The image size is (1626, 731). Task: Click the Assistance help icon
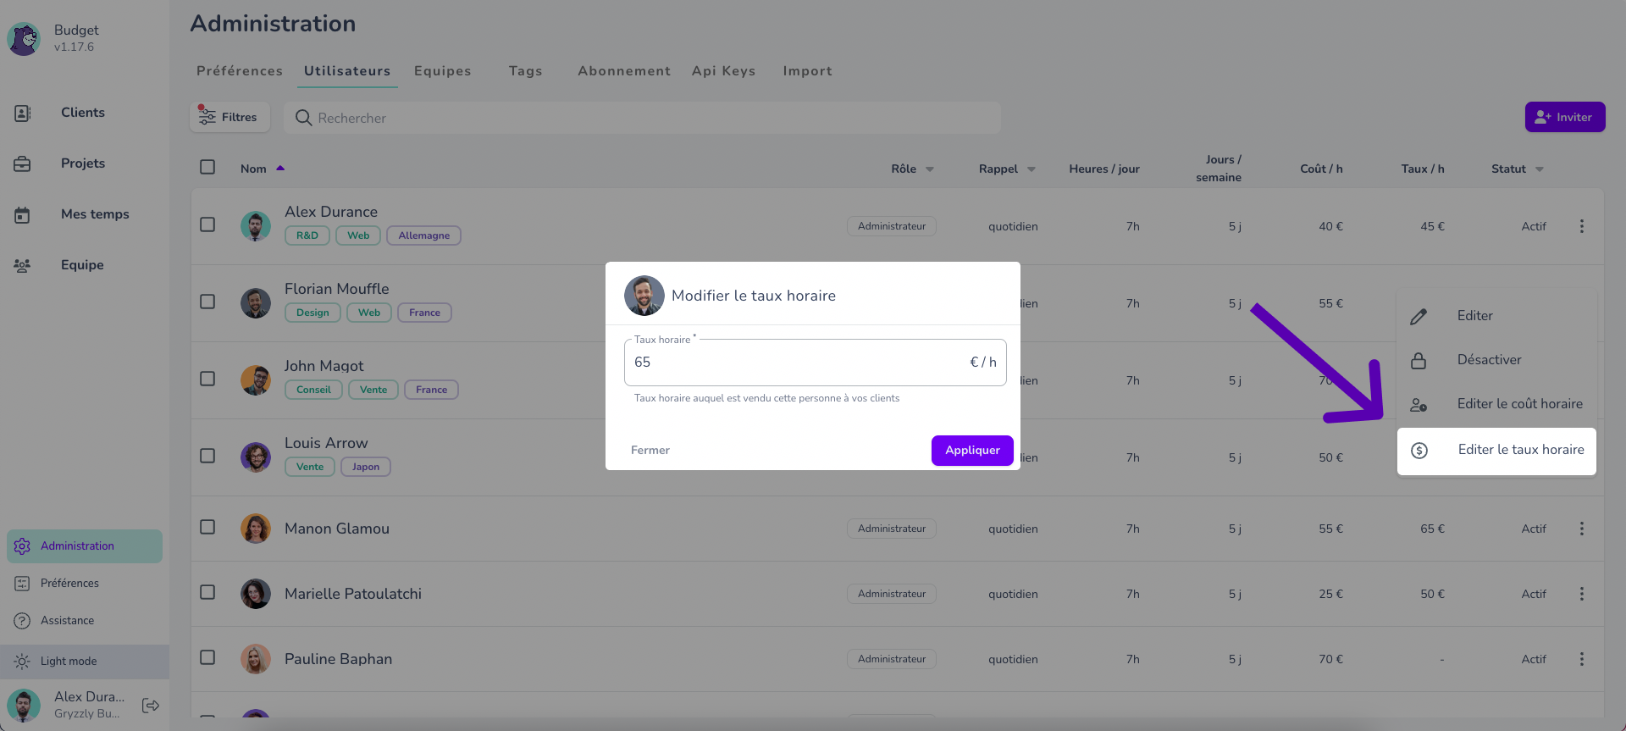pos(22,621)
